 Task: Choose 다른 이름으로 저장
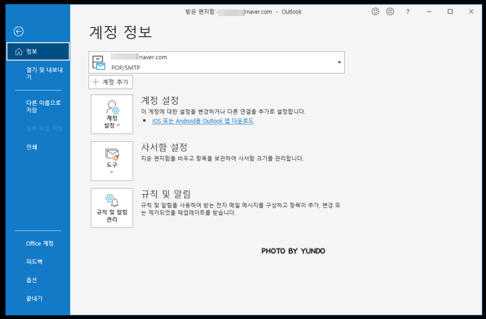coord(43,106)
